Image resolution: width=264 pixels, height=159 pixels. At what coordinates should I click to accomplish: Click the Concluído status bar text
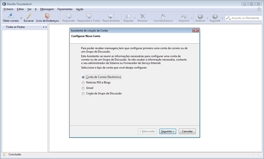coord(15,155)
